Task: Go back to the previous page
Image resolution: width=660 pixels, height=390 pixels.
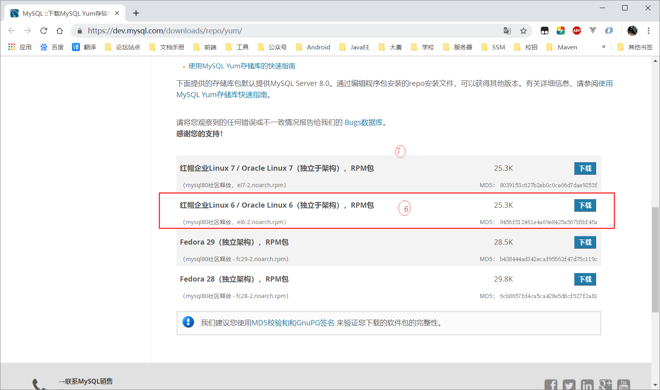Action: click(x=11, y=31)
